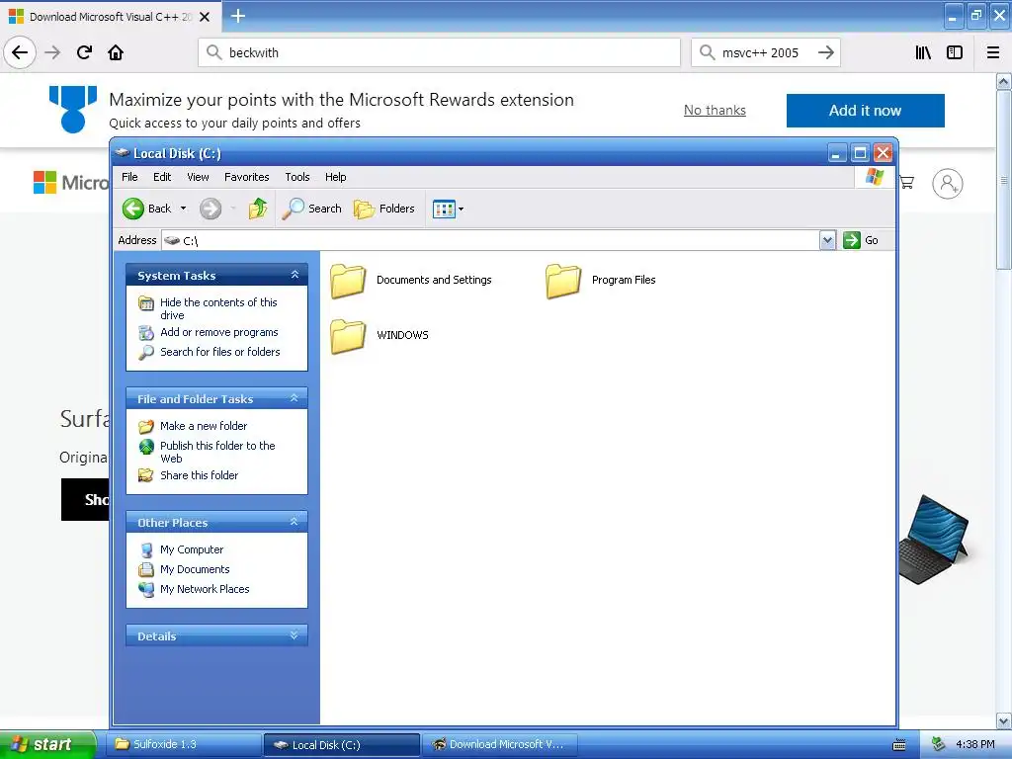This screenshot has height=759, width=1012.
Task: Click Share this folder
Action: (199, 475)
